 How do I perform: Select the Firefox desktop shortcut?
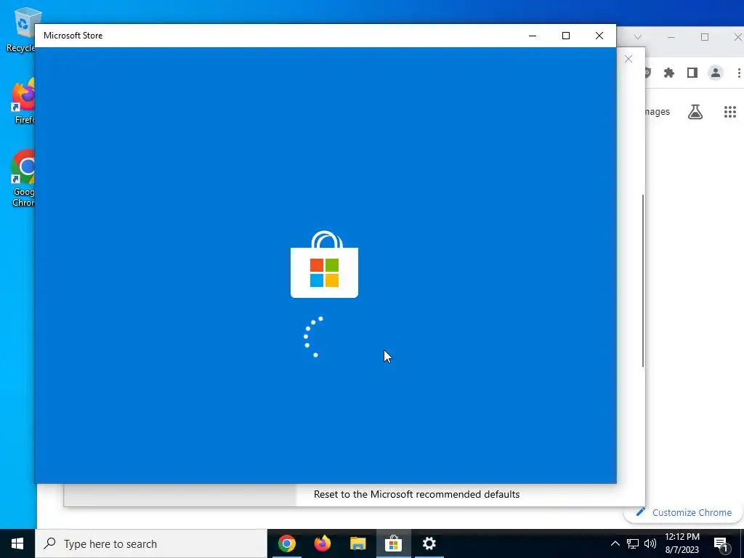click(x=23, y=100)
